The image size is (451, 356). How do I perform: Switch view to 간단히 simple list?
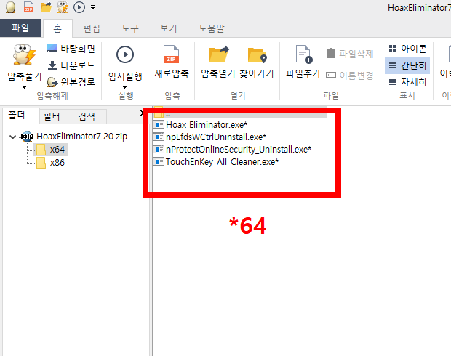(x=407, y=65)
